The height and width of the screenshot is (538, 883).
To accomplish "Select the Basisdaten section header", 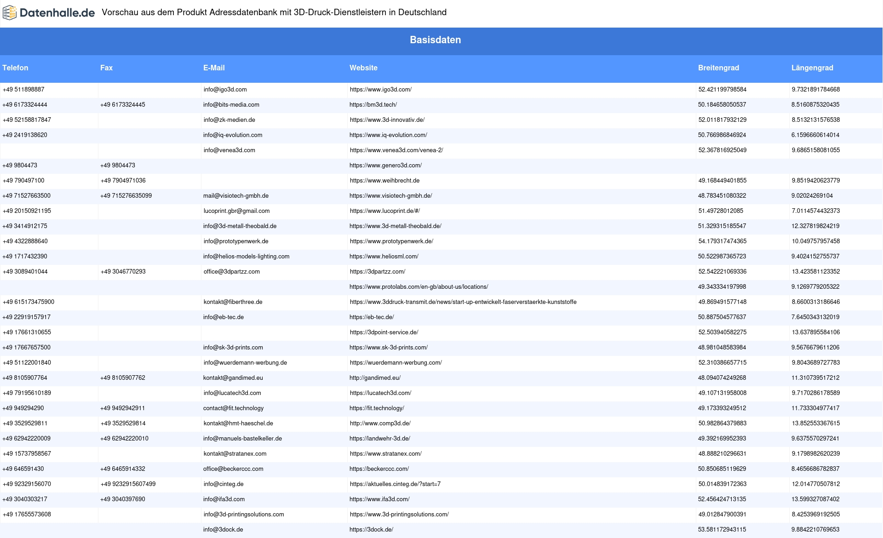I will (435, 40).
